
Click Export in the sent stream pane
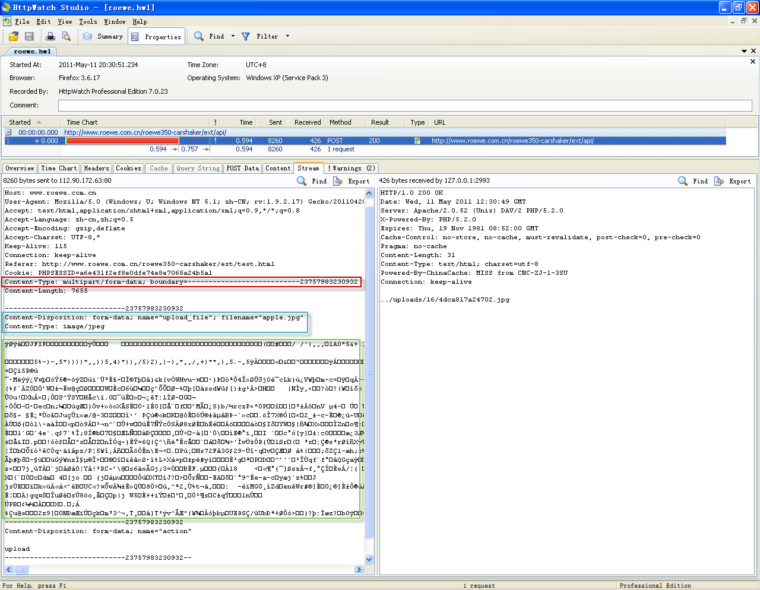tap(351, 181)
